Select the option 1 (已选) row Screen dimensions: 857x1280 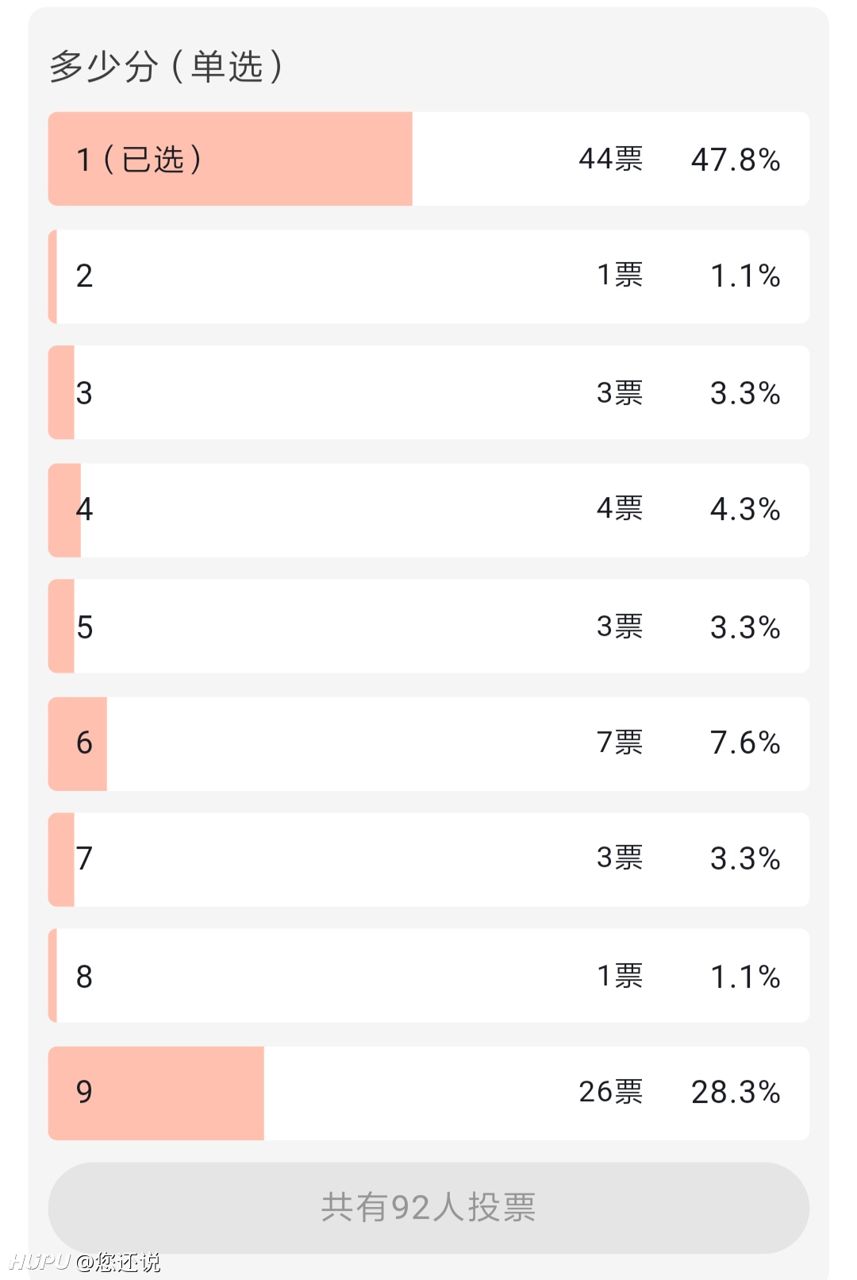tap(428, 159)
